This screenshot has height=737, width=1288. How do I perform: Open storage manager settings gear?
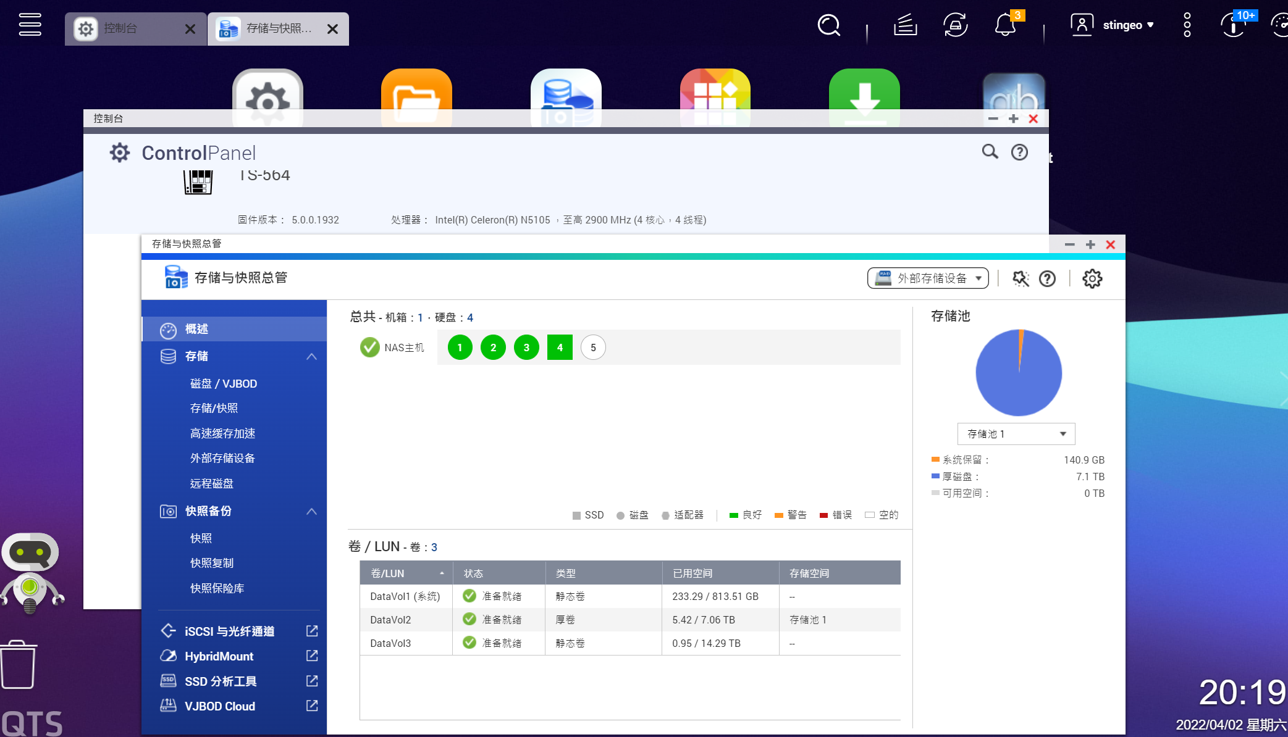pyautogui.click(x=1092, y=279)
